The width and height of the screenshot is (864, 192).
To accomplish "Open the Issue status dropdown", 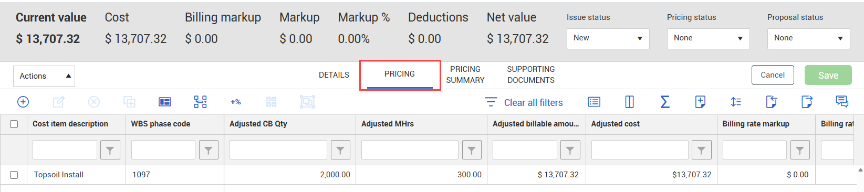I will click(x=608, y=38).
